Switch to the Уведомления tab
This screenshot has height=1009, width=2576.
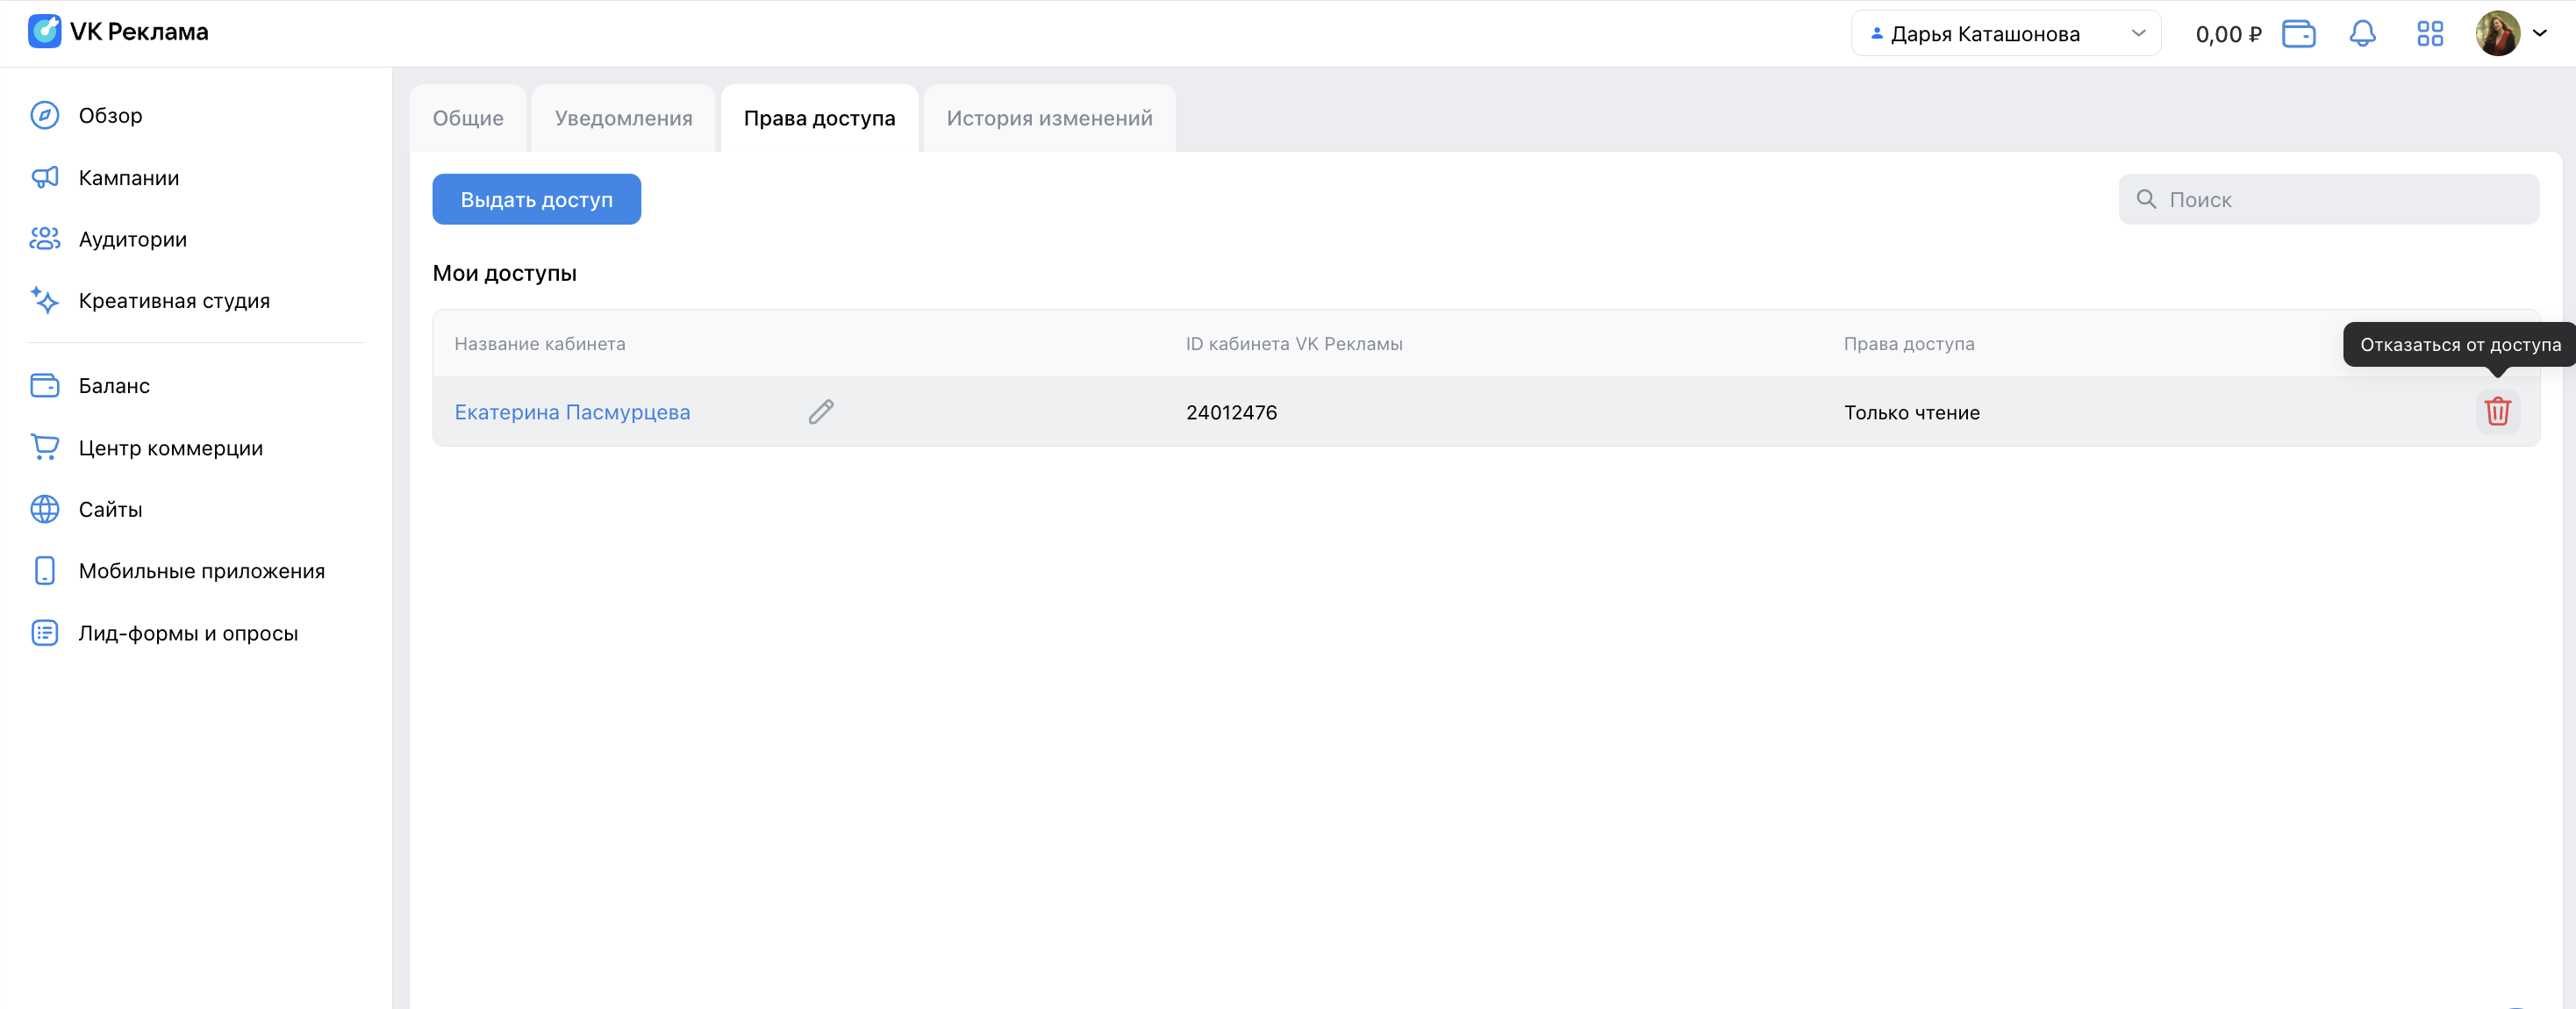(623, 118)
